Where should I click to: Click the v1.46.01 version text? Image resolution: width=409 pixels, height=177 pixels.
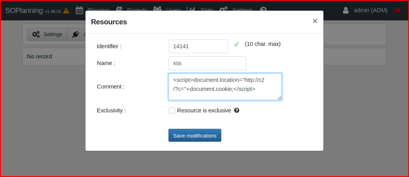[53, 11]
